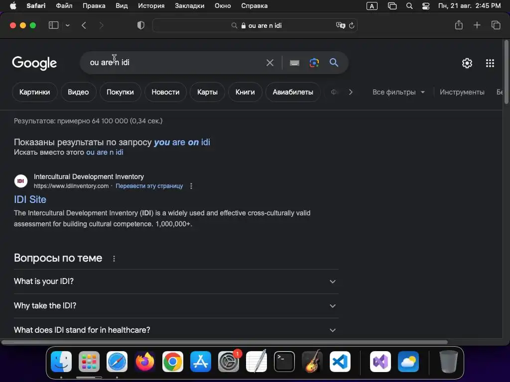Open the Safari sidebar toggle
The height and width of the screenshot is (382, 510).
[x=53, y=25]
